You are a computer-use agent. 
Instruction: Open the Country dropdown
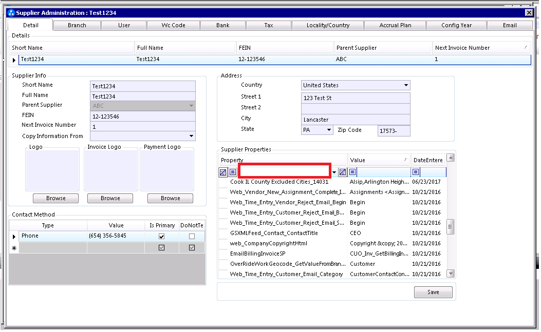[x=406, y=85]
